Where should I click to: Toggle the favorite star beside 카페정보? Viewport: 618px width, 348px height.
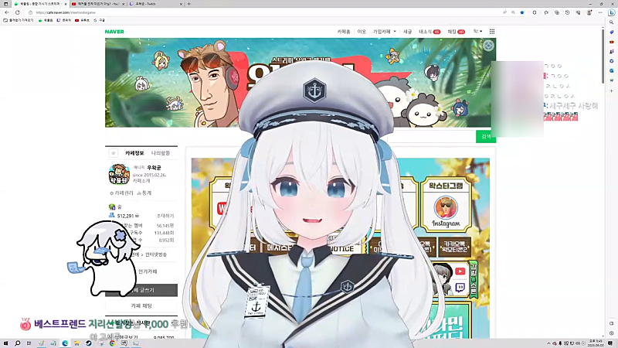[114, 153]
